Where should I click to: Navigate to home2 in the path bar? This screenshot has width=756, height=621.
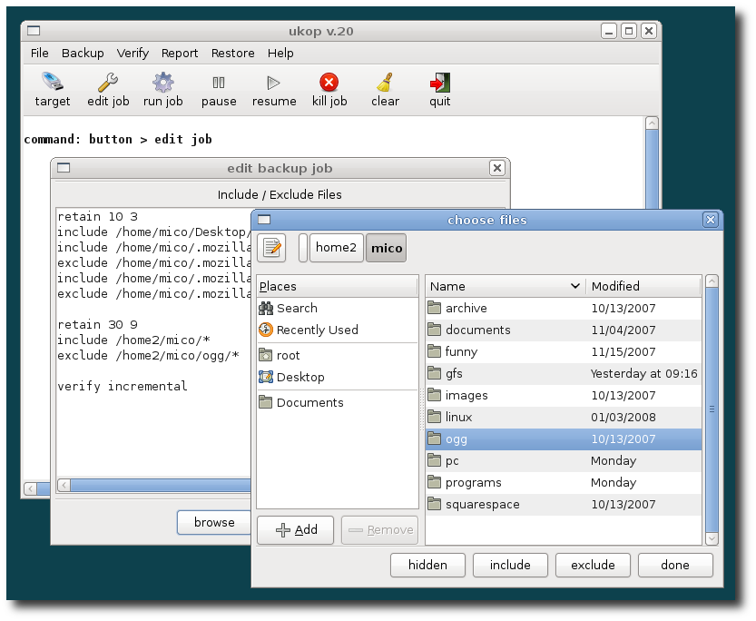pyautogui.click(x=336, y=248)
